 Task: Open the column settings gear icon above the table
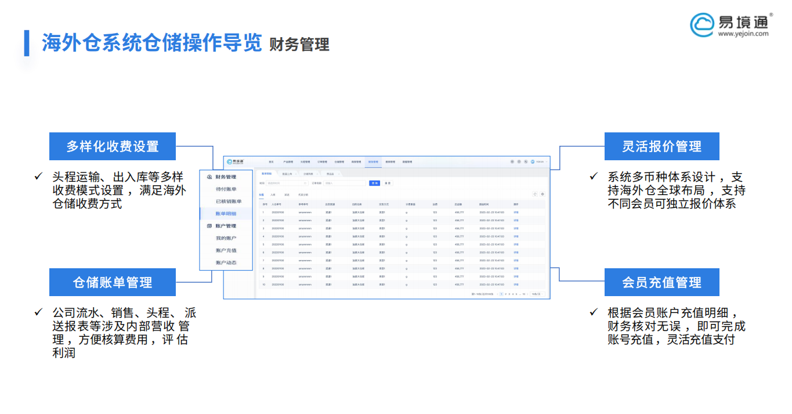pos(543,194)
